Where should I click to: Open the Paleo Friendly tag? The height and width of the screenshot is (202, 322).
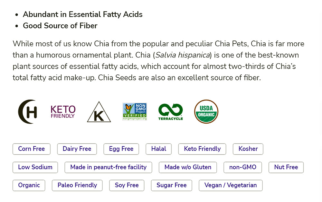[x=77, y=185]
